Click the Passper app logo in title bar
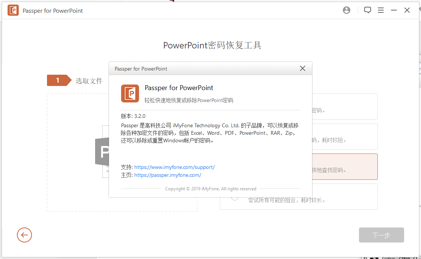This screenshot has width=421, height=259. [x=13, y=10]
